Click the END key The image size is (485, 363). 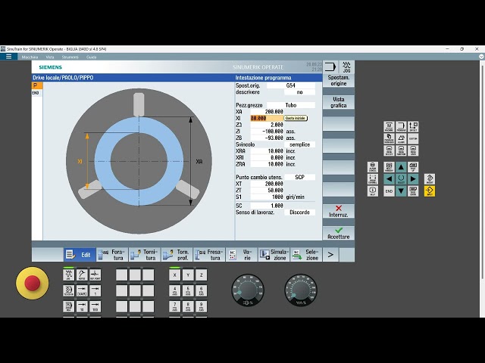[389, 191]
